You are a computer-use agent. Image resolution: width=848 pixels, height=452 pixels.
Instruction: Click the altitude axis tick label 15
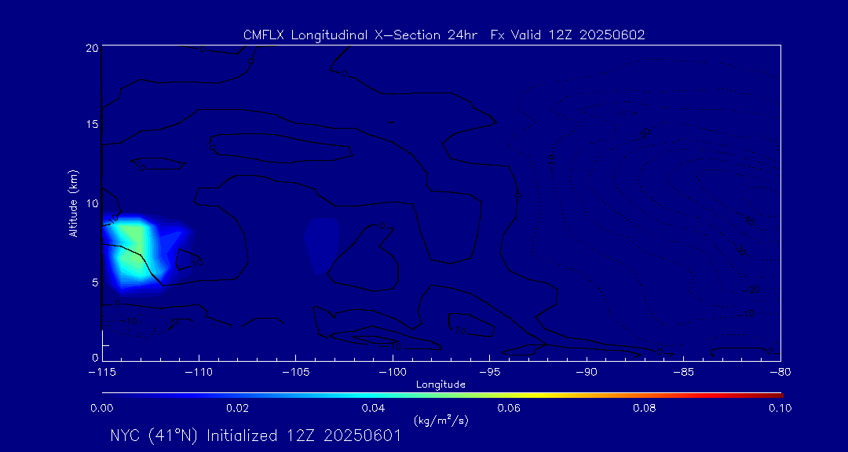92,124
